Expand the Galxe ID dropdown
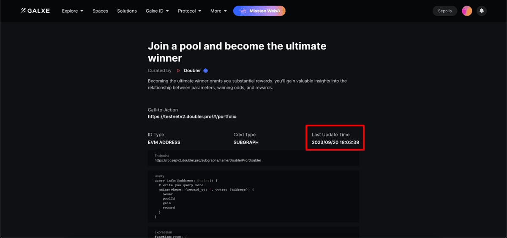This screenshot has height=238, width=507. coord(157,11)
